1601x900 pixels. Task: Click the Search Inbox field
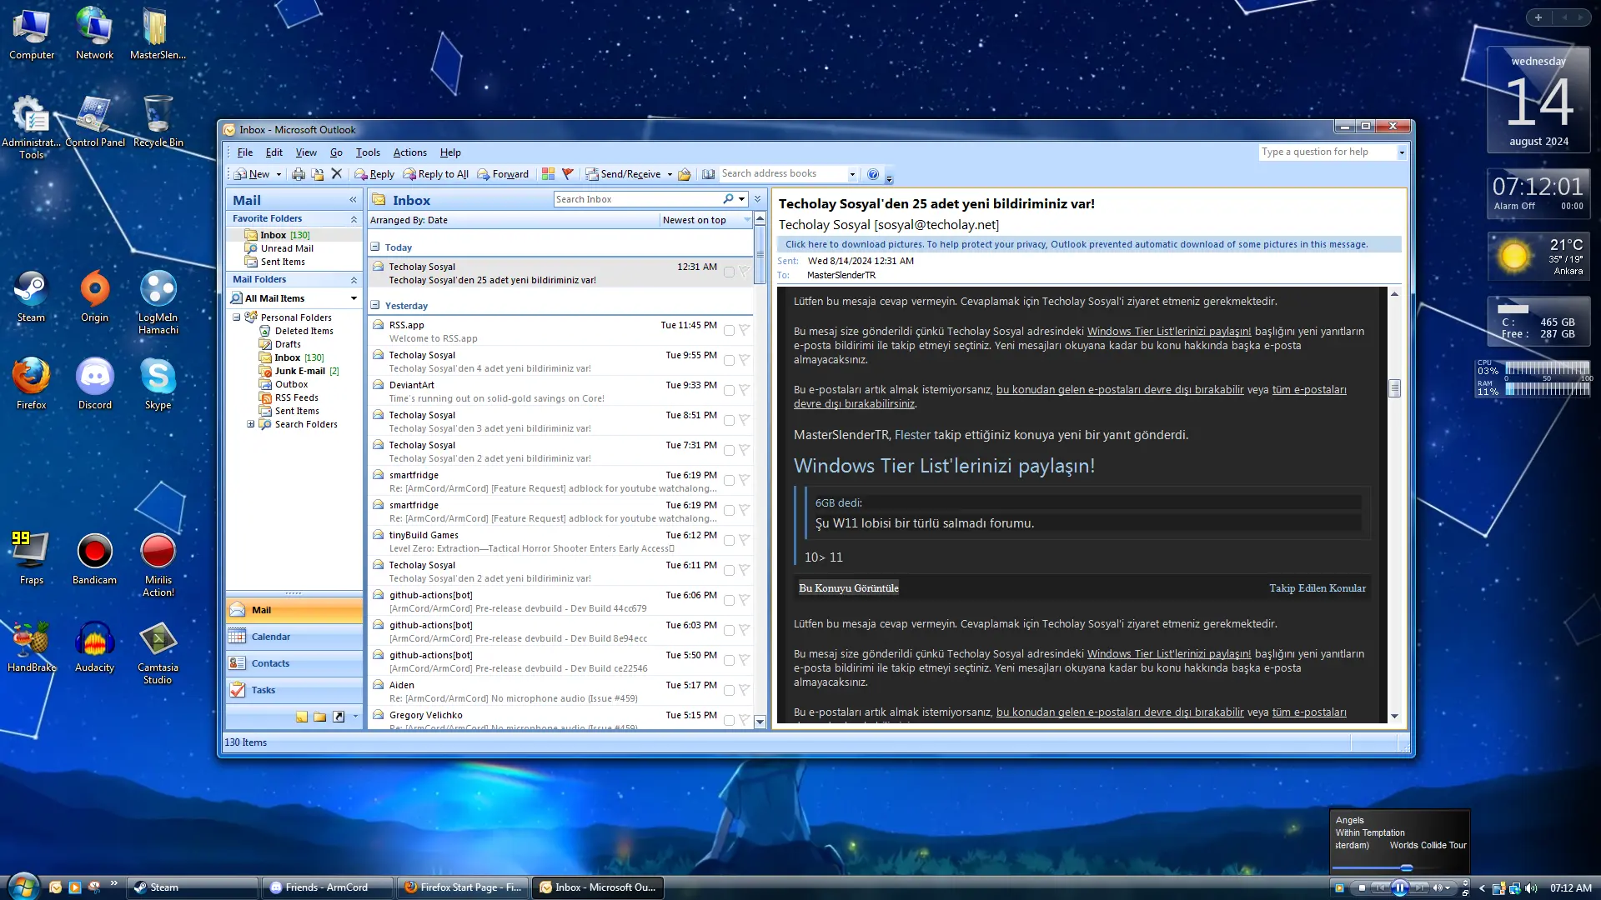(638, 199)
